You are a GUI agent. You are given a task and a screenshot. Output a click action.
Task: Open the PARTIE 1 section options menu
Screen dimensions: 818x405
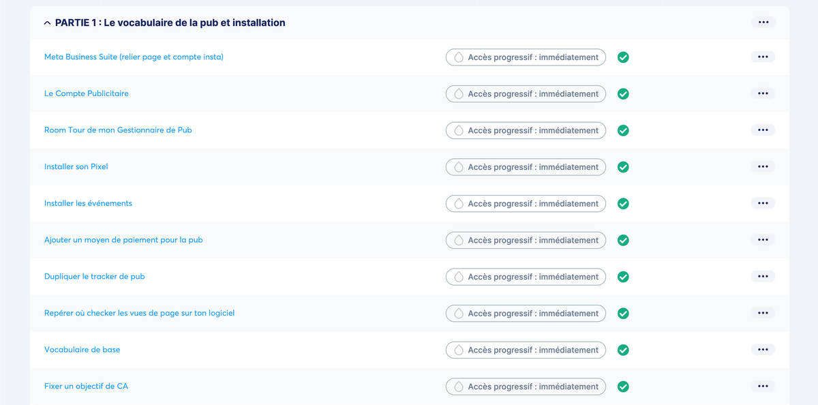pos(763,22)
